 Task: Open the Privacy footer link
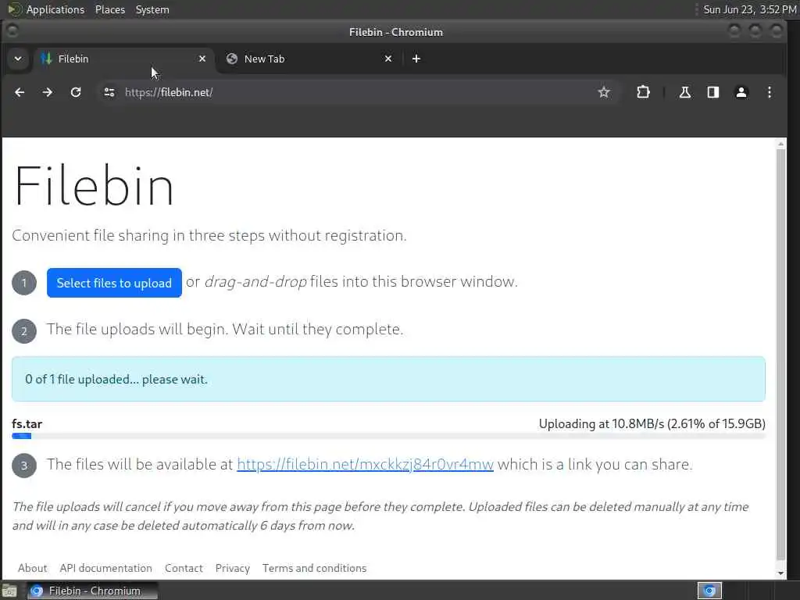pyautogui.click(x=233, y=568)
